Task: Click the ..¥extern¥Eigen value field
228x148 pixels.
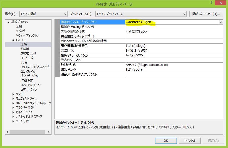Action: coord(172,22)
